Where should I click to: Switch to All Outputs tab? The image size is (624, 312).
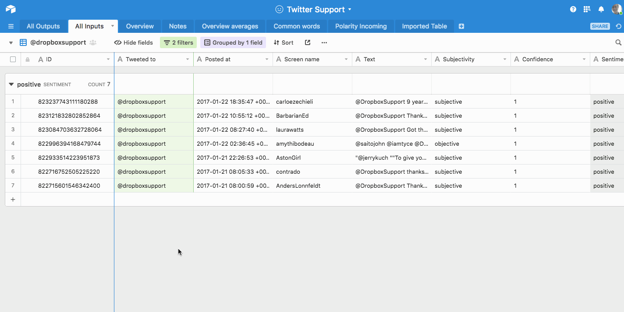(43, 26)
